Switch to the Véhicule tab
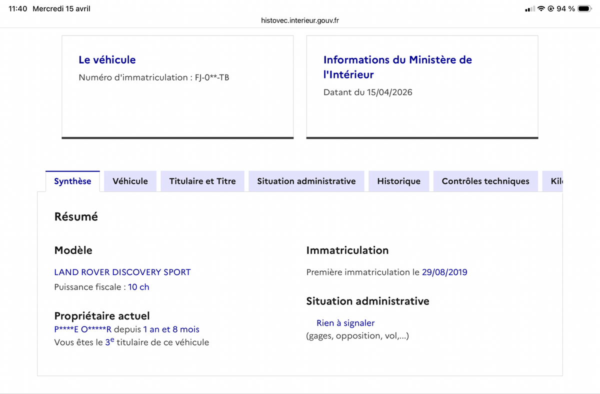This screenshot has height=394, width=600. [x=130, y=181]
